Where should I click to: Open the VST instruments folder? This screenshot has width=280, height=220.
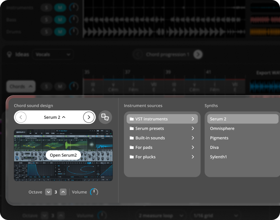tap(162, 119)
